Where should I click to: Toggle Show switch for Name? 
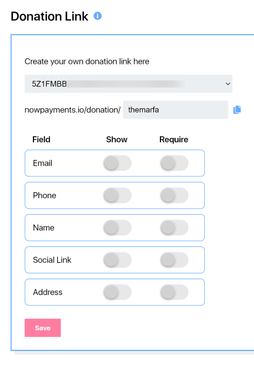pos(117,228)
